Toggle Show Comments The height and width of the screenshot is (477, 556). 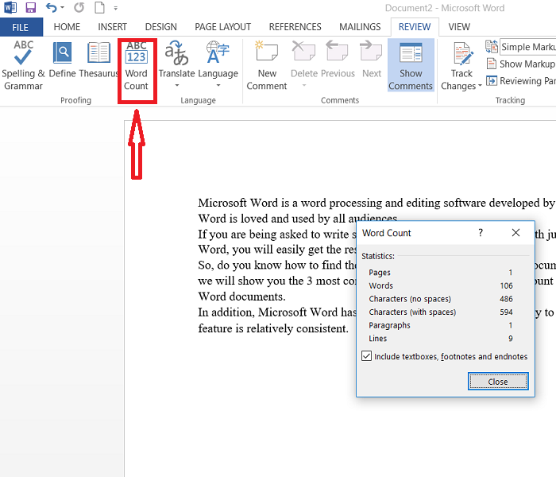tap(411, 65)
